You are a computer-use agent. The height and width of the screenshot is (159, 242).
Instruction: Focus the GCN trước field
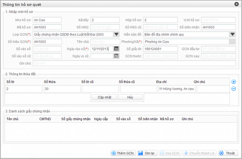[161, 56]
